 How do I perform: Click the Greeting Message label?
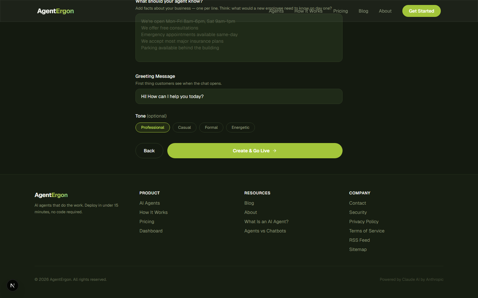point(155,76)
